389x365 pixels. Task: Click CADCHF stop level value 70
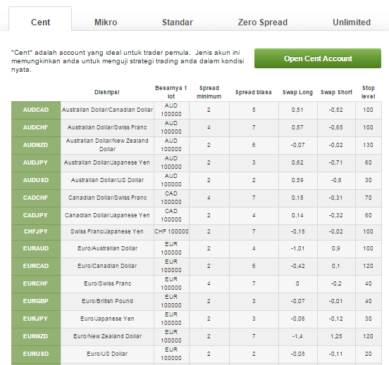click(368, 198)
